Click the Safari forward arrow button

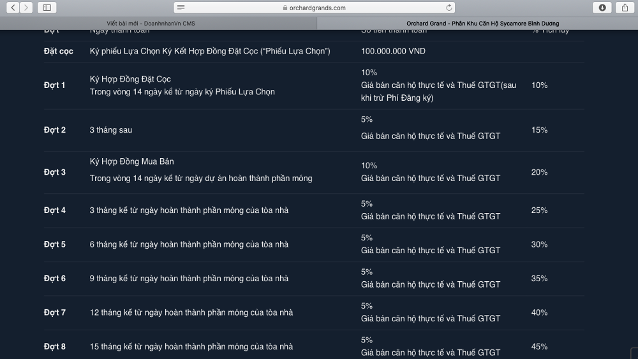click(x=27, y=8)
